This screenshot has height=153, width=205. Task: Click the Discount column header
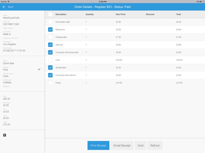[x=150, y=14]
